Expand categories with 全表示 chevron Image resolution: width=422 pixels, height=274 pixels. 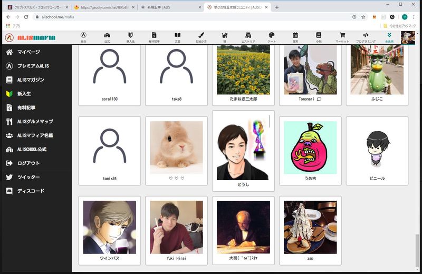pyautogui.click(x=389, y=35)
